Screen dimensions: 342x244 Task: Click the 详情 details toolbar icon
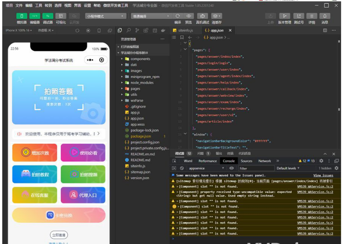click(311, 16)
